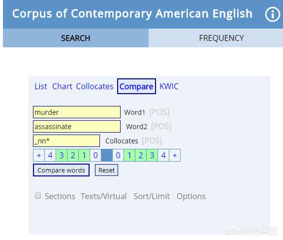Select right span number 4
Viewport: 283px width, 240px height.
(163, 155)
